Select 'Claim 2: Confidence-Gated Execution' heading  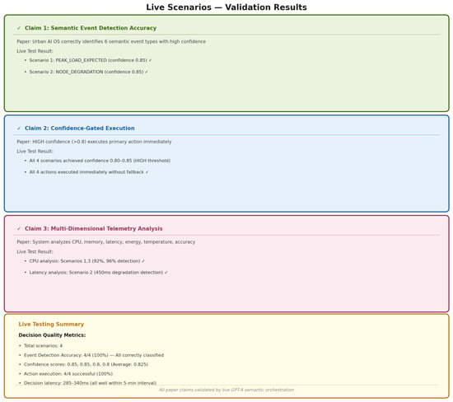[x=80, y=129]
